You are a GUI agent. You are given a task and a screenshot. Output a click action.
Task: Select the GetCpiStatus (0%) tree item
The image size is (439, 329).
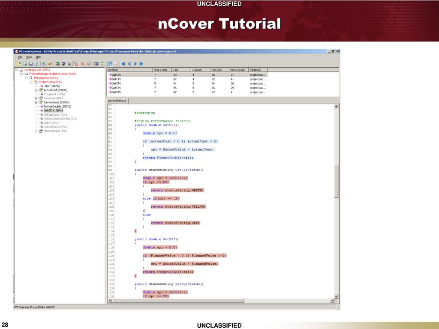click(x=55, y=114)
